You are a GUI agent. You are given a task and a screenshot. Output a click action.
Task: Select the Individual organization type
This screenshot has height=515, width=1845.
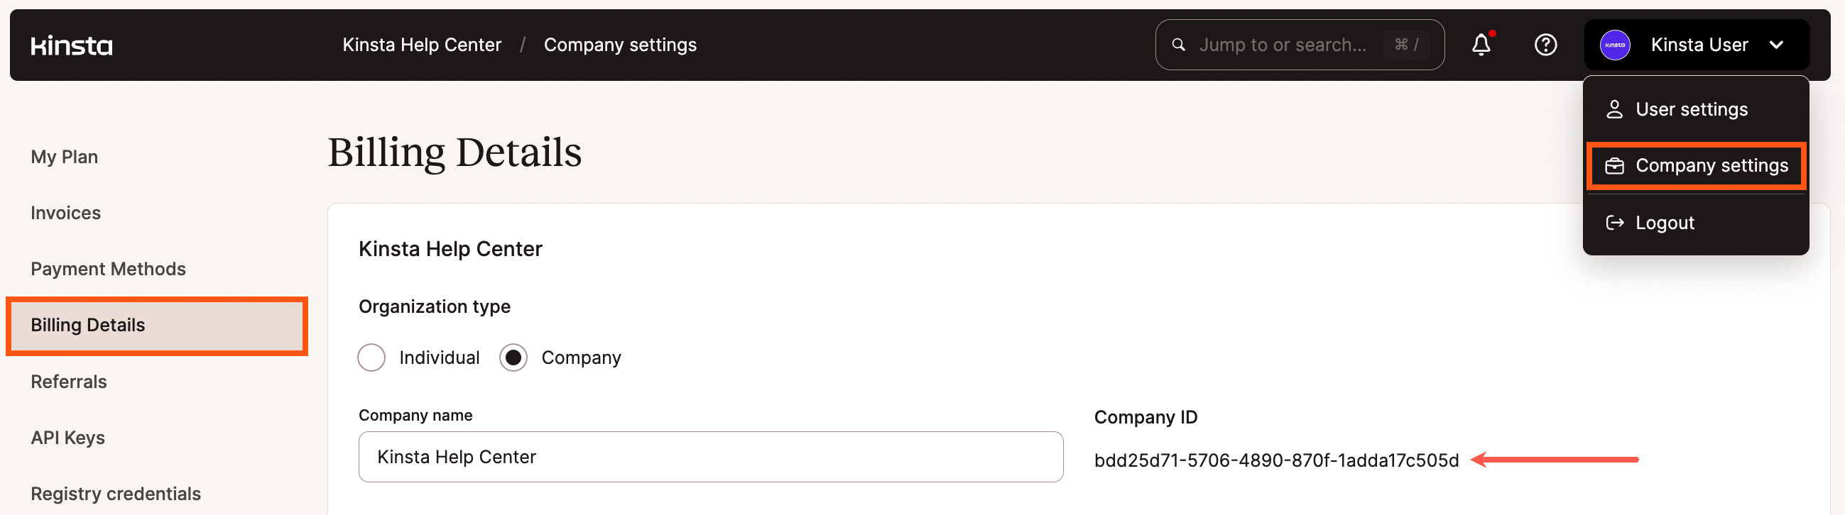[x=371, y=357]
